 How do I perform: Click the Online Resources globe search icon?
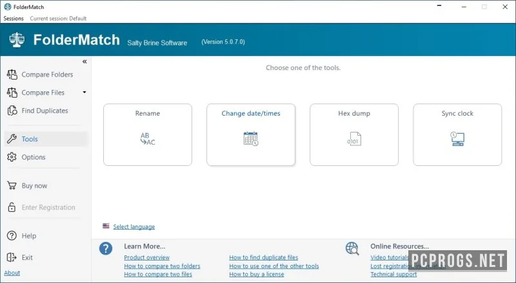352,248
